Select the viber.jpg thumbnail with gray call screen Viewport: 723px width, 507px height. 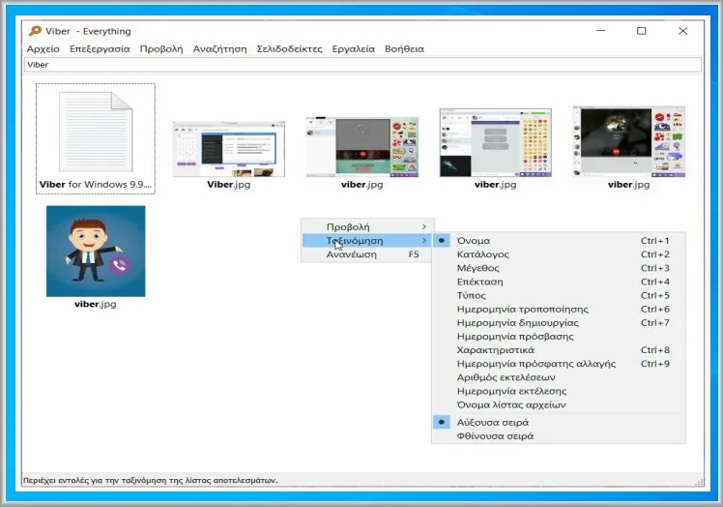click(362, 147)
